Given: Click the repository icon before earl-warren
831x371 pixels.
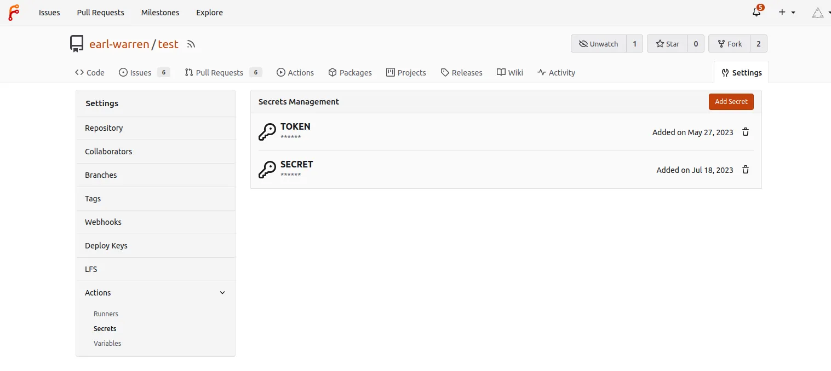Looking at the screenshot, I should click(x=77, y=44).
